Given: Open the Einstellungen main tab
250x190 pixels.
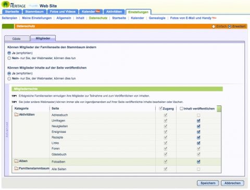Looking at the screenshot, I should (139, 12).
